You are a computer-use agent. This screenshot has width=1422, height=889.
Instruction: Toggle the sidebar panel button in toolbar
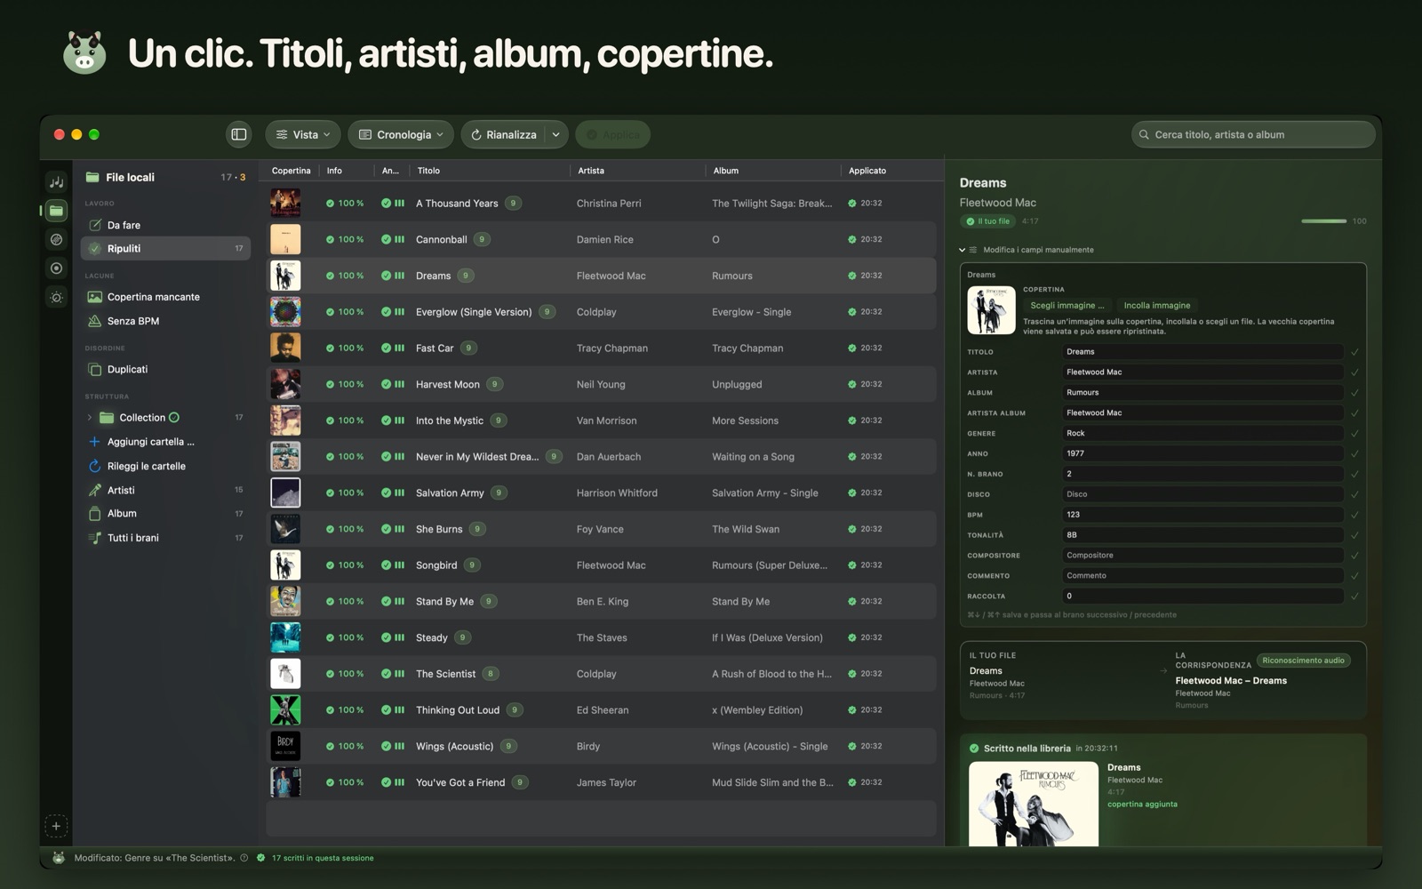[239, 134]
